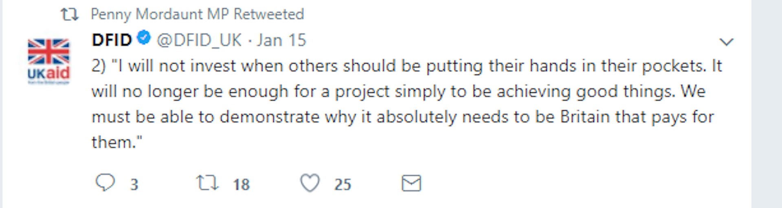
Task: Retweet the DFID tweet
Action: click(207, 183)
